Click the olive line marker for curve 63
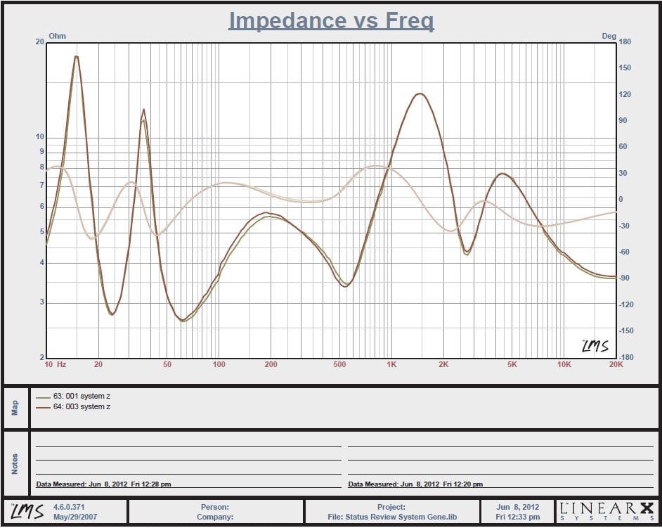 42,397
